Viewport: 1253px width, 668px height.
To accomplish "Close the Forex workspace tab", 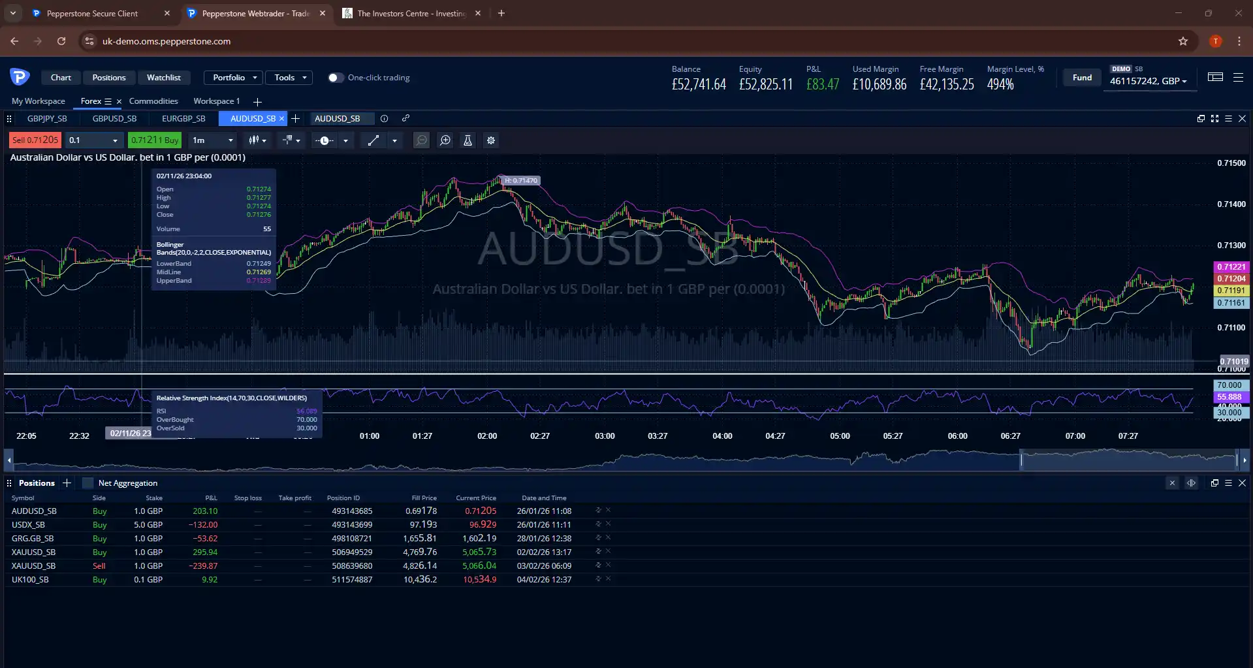I will click(x=119, y=101).
